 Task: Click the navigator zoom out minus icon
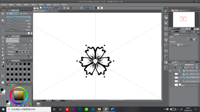point(187,29)
